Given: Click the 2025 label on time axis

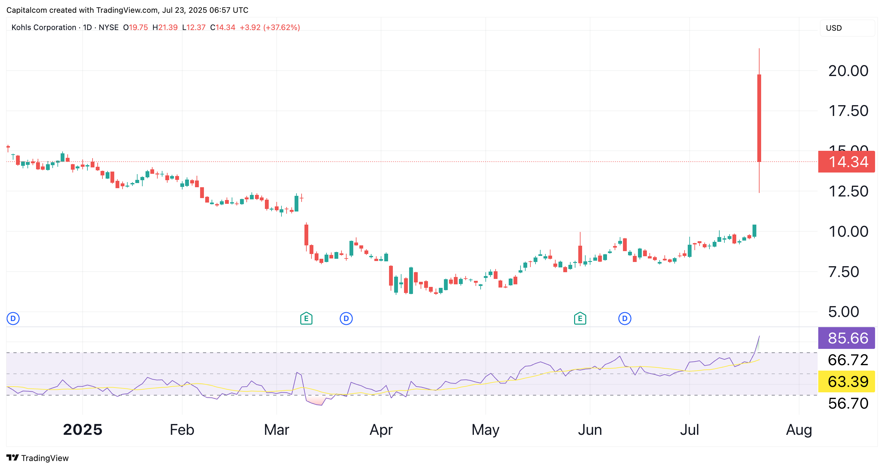Looking at the screenshot, I should coord(82,429).
